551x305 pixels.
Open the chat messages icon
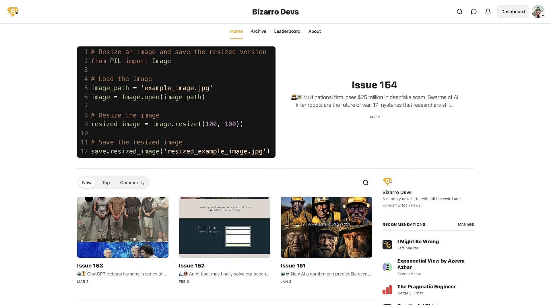tap(474, 11)
